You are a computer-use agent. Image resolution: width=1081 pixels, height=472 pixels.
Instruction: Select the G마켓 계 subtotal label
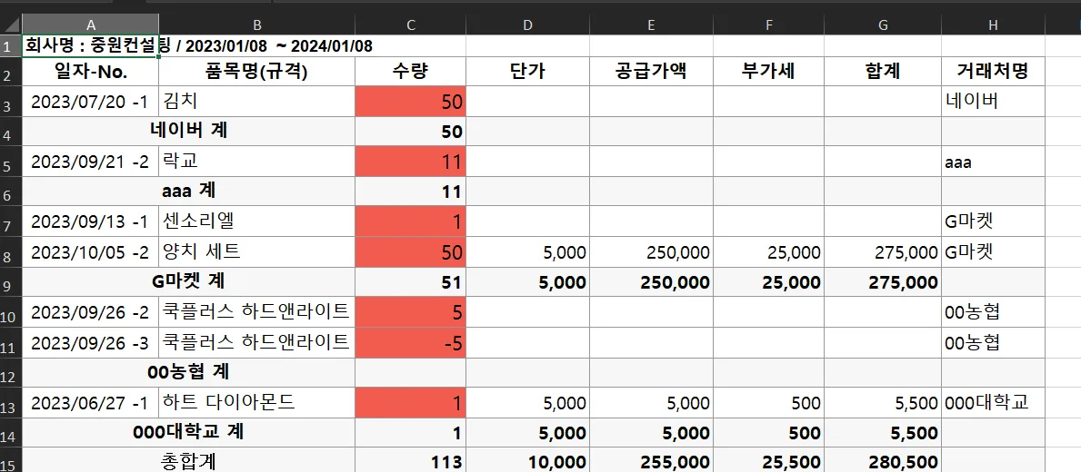(189, 282)
